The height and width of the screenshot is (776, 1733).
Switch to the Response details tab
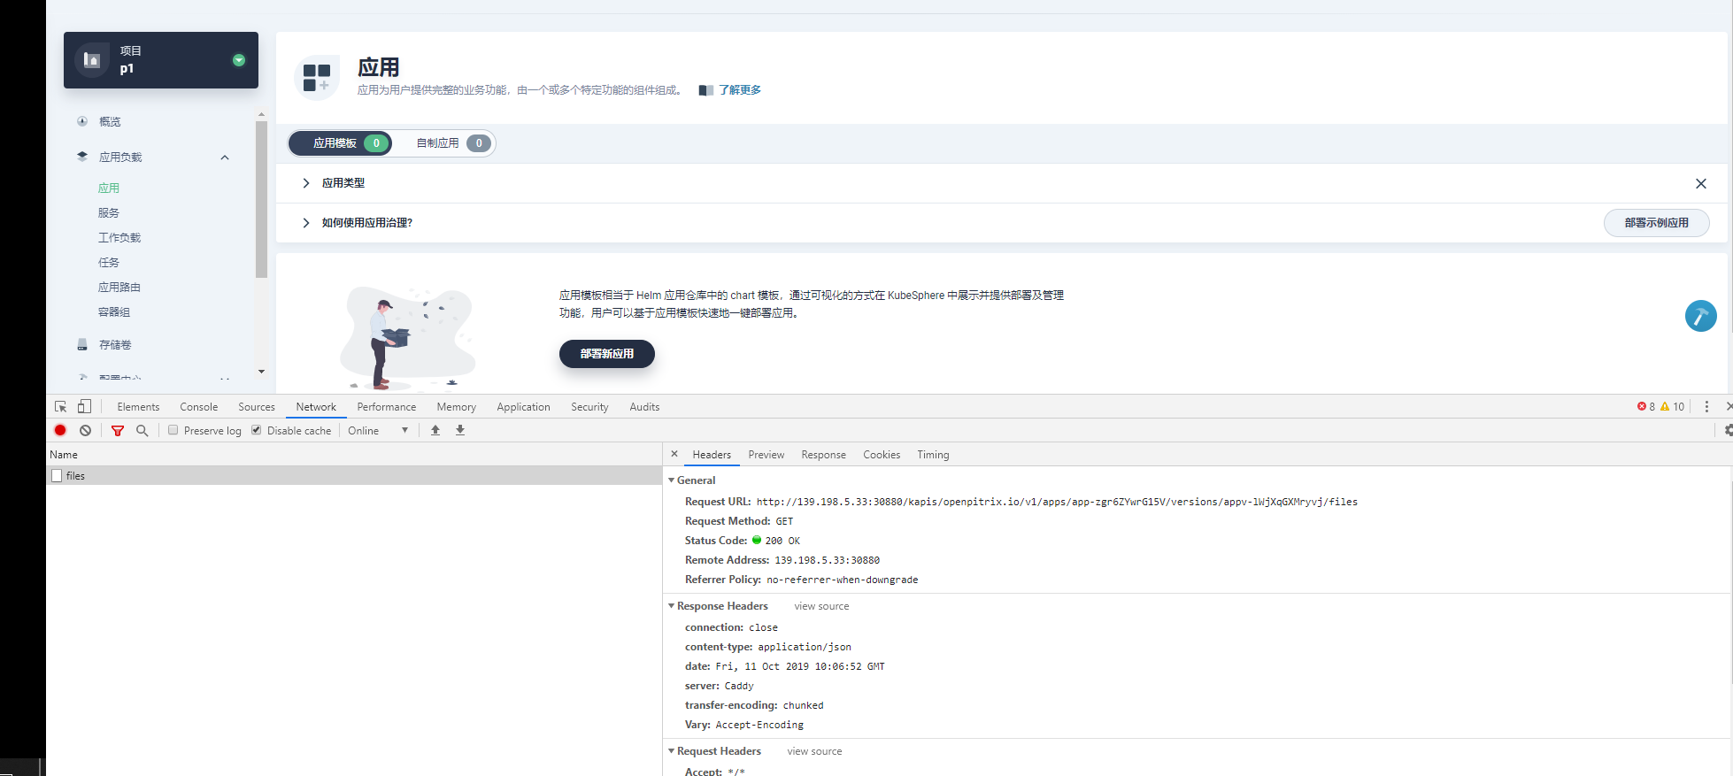823,455
